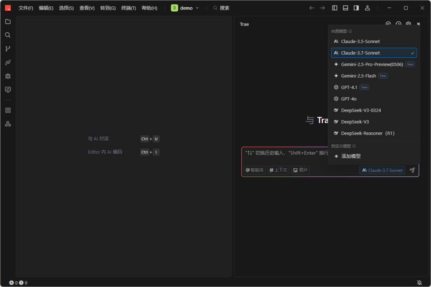The image size is (431, 287).
Task: Click the #上下文 context button
Action: pos(278,170)
